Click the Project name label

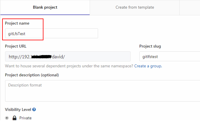[17, 23]
